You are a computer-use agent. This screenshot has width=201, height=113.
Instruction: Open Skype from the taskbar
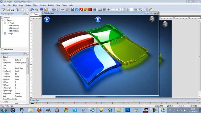pos(75,110)
